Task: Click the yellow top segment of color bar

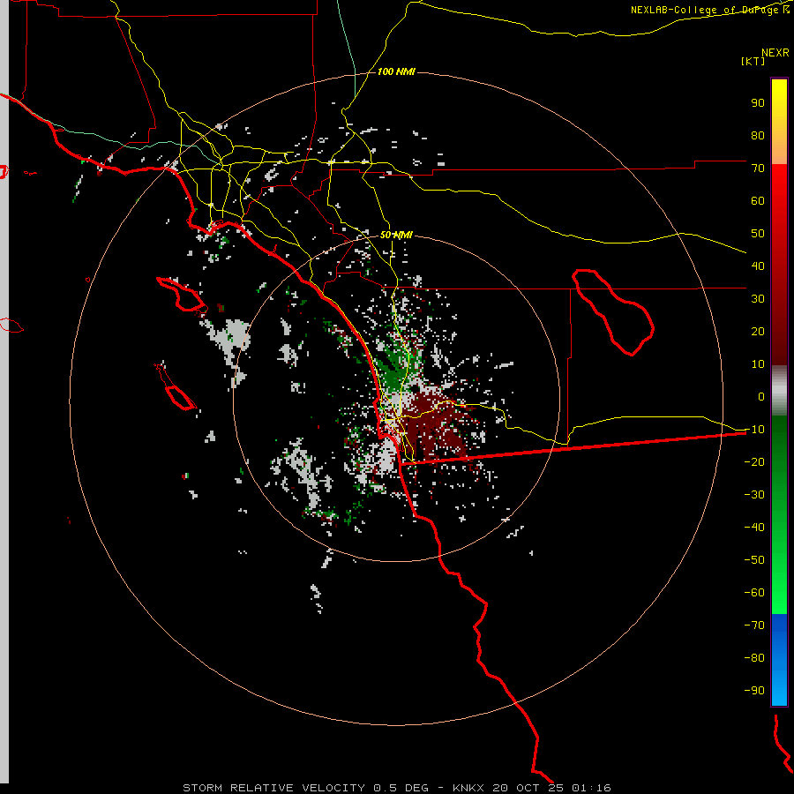Action: click(x=779, y=122)
